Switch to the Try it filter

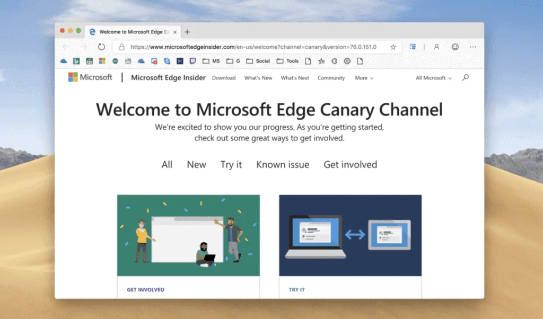(231, 165)
